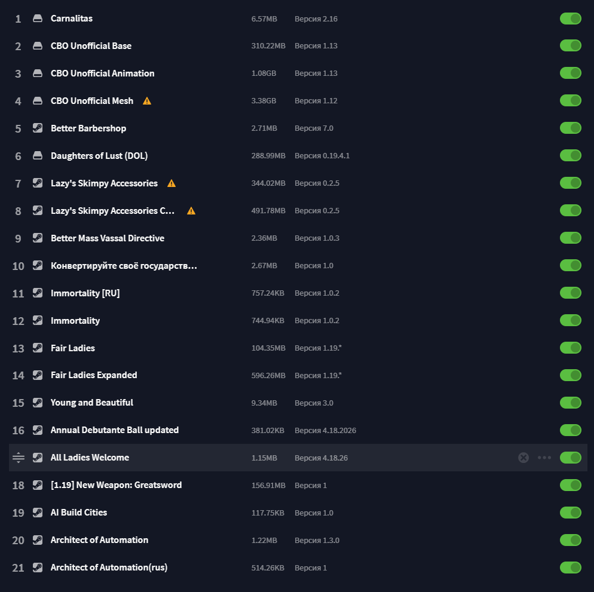Click the remove (X) icon on All Ladies Welcome
Viewport: 594px width, 592px height.
(x=523, y=458)
